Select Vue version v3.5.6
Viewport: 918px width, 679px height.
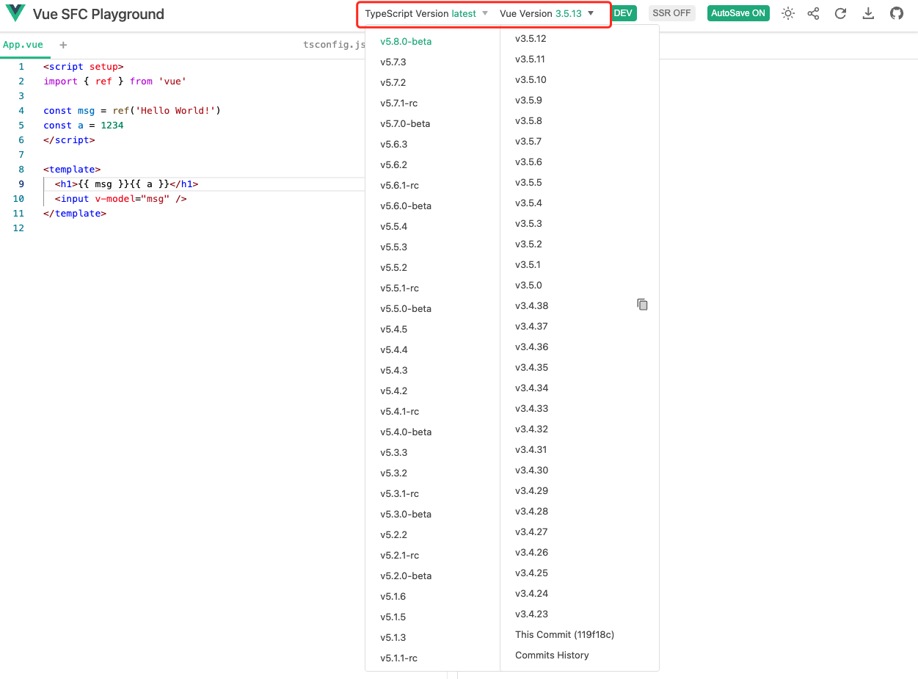(x=528, y=162)
